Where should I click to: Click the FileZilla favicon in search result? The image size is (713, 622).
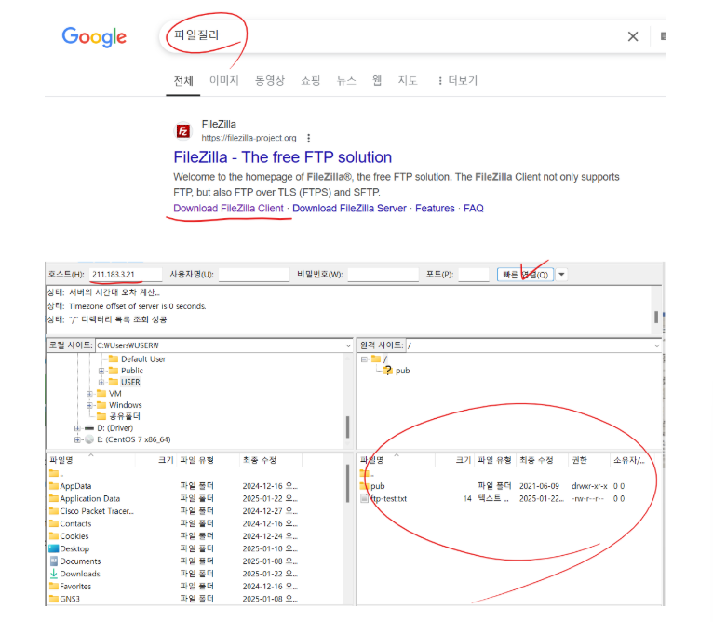183,131
